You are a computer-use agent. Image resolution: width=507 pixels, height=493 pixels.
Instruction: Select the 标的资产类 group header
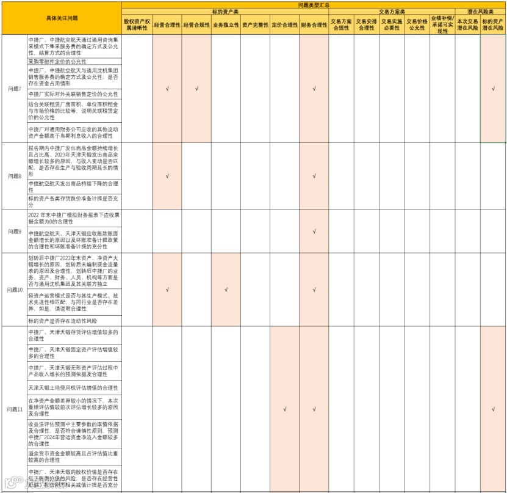pos(225,12)
